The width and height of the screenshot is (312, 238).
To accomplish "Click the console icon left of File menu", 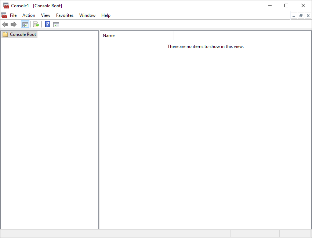I will 4,15.
